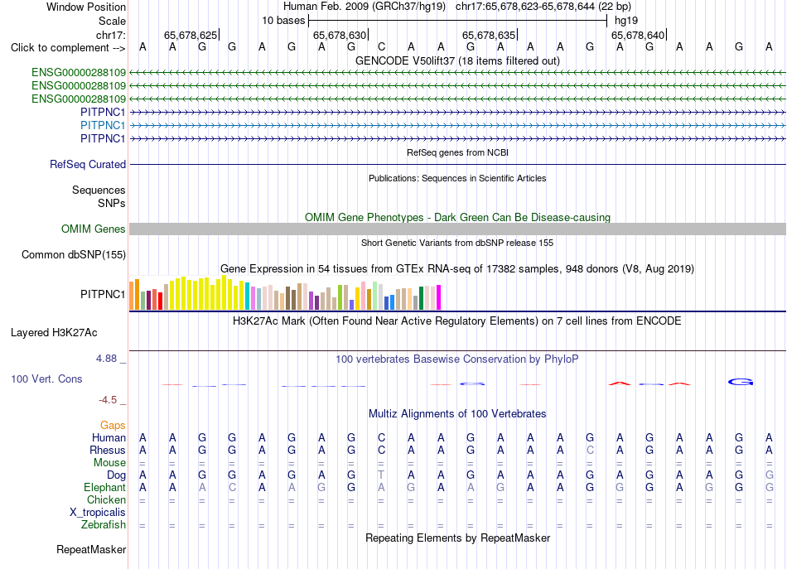
Task: Click the 'chr17:' ruler label
Action: (110, 35)
